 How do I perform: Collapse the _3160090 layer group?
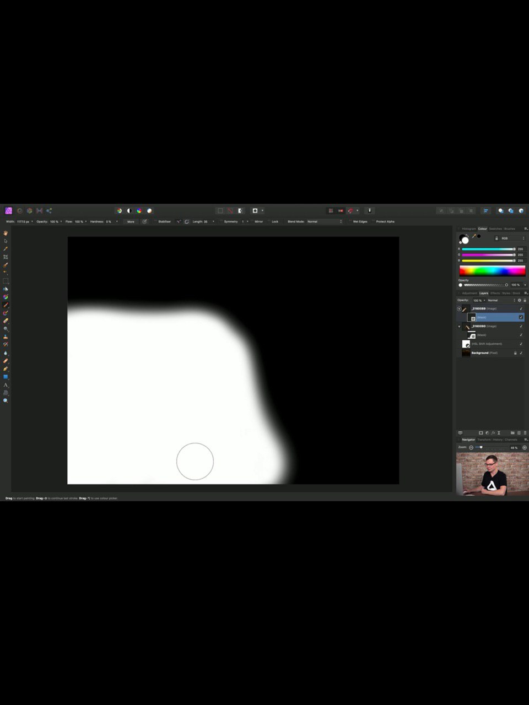(x=459, y=326)
